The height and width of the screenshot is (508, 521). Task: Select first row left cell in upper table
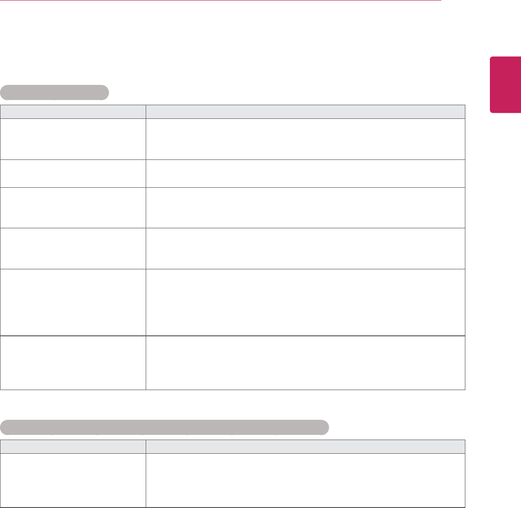click(73, 139)
